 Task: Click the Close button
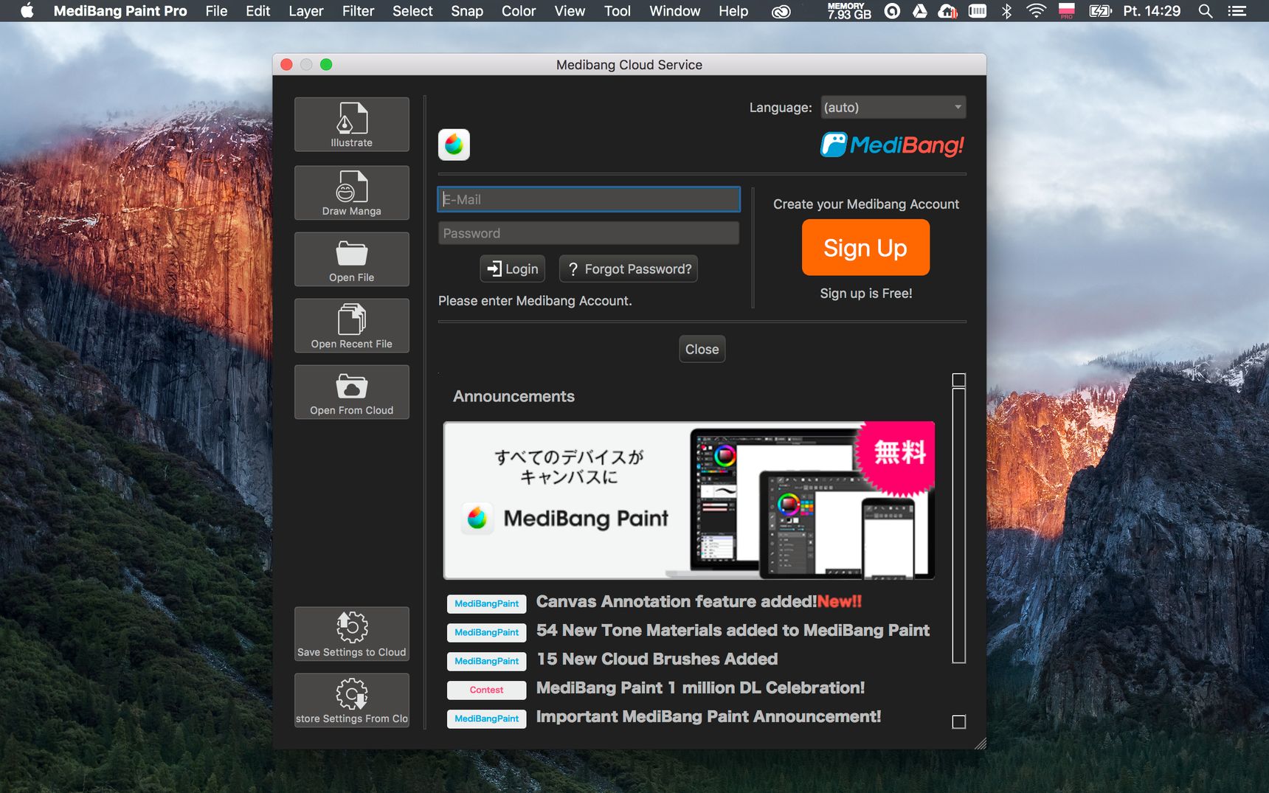(x=702, y=349)
